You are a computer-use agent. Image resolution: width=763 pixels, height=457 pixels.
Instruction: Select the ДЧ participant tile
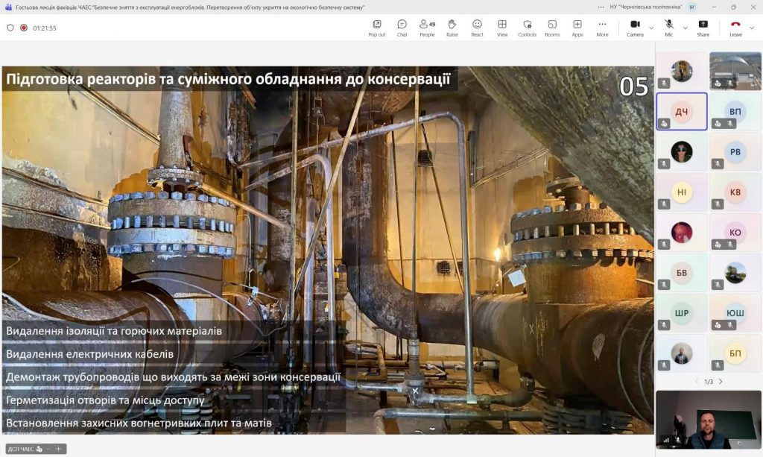click(x=681, y=111)
